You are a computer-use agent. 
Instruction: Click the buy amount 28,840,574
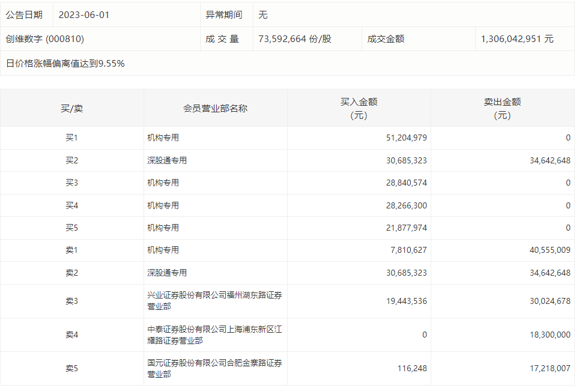(406, 183)
